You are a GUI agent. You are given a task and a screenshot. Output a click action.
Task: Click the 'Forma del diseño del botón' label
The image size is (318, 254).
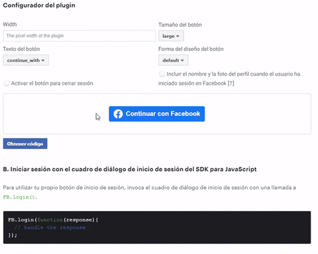(191, 49)
